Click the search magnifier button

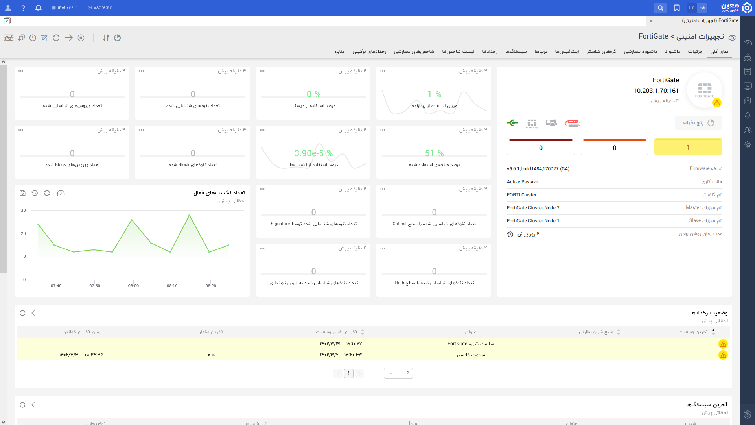pyautogui.click(x=660, y=8)
